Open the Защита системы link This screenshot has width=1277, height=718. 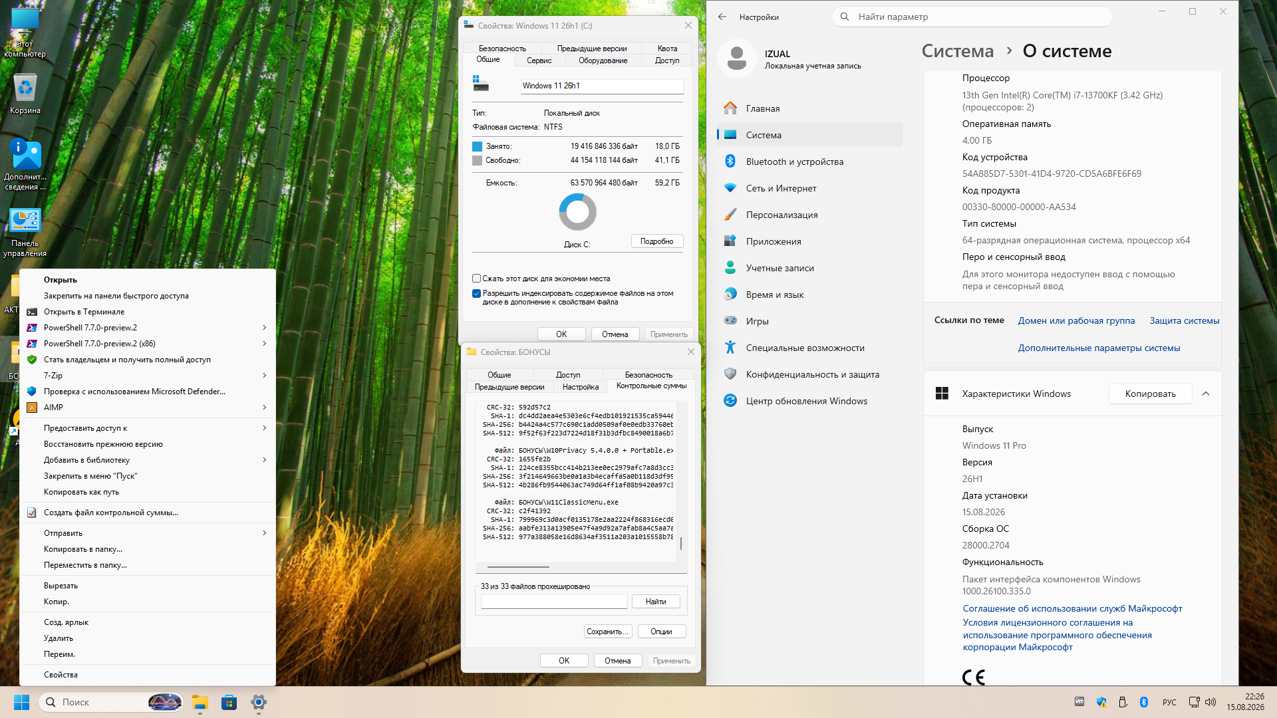click(1185, 320)
